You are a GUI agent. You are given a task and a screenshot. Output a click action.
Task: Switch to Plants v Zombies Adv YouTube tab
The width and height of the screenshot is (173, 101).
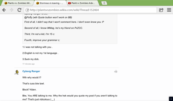(83, 3)
